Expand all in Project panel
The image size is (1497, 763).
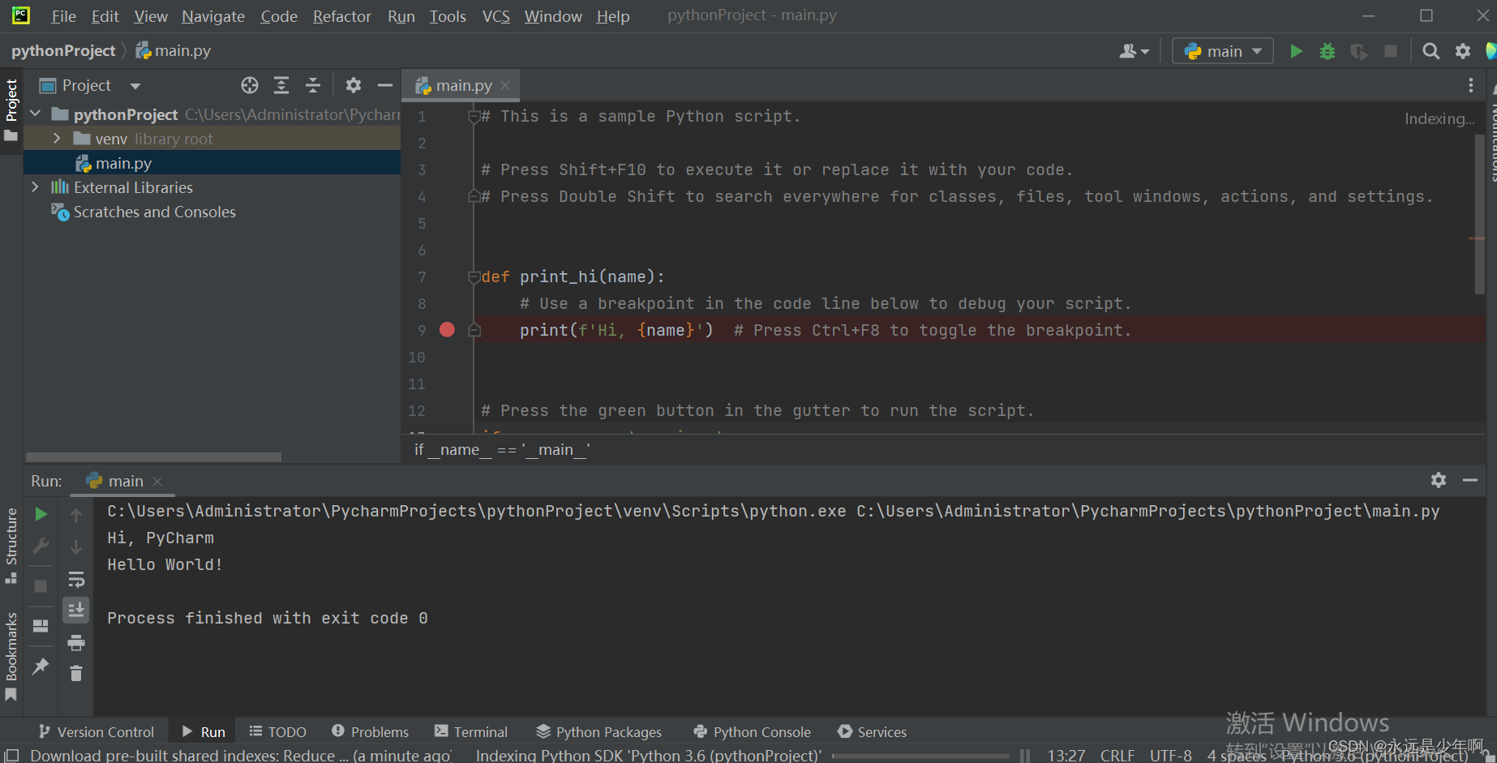tap(281, 85)
